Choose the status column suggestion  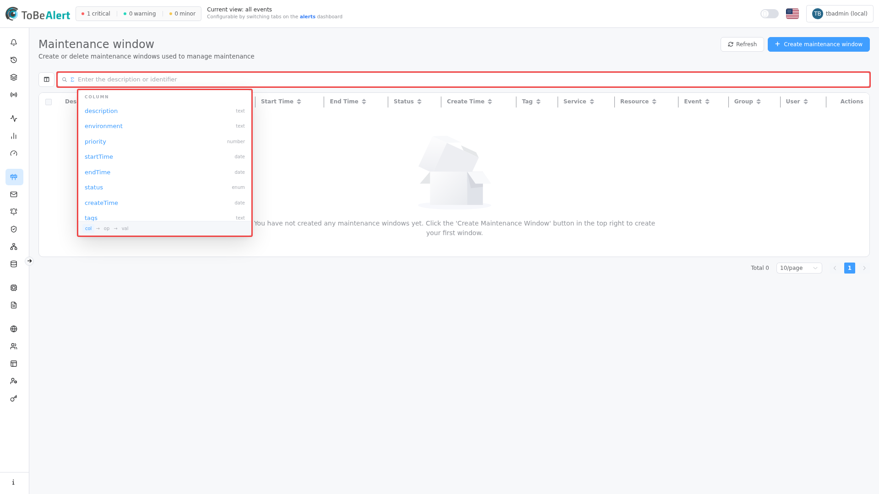[165, 187]
